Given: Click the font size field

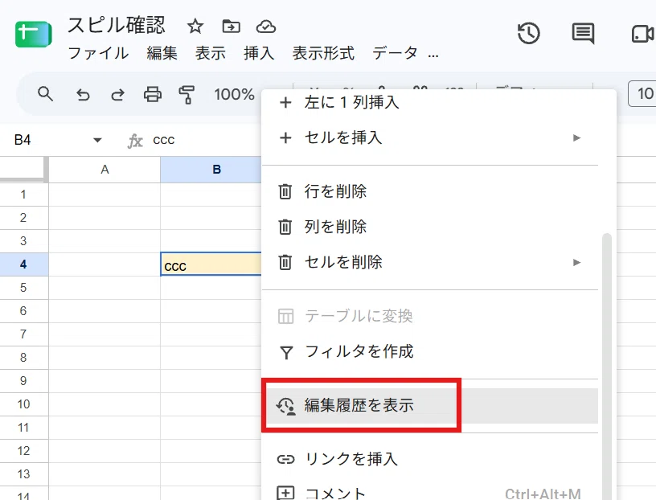Looking at the screenshot, I should [642, 93].
